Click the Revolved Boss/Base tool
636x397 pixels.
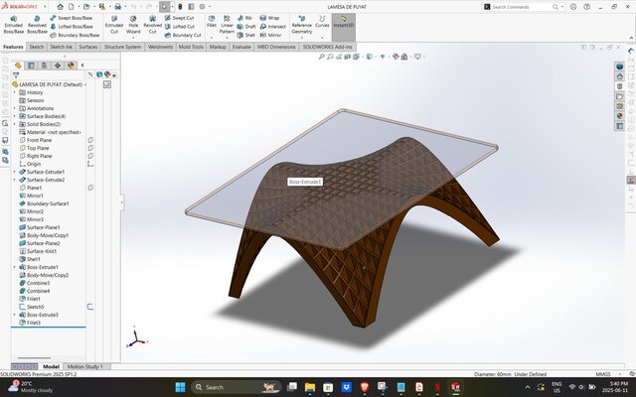[36, 23]
